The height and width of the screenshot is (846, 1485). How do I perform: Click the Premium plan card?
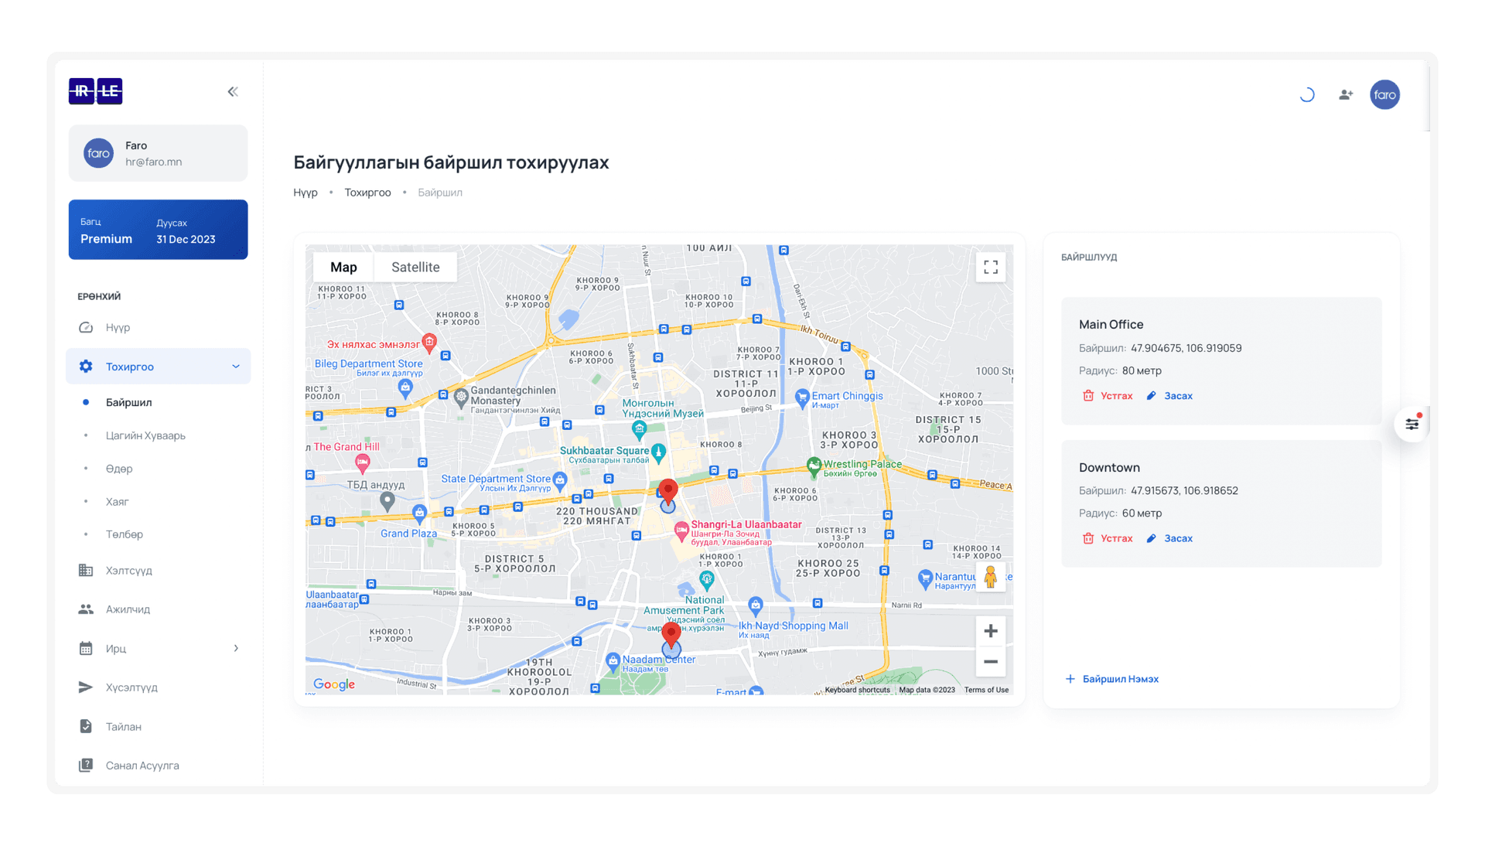(x=158, y=230)
